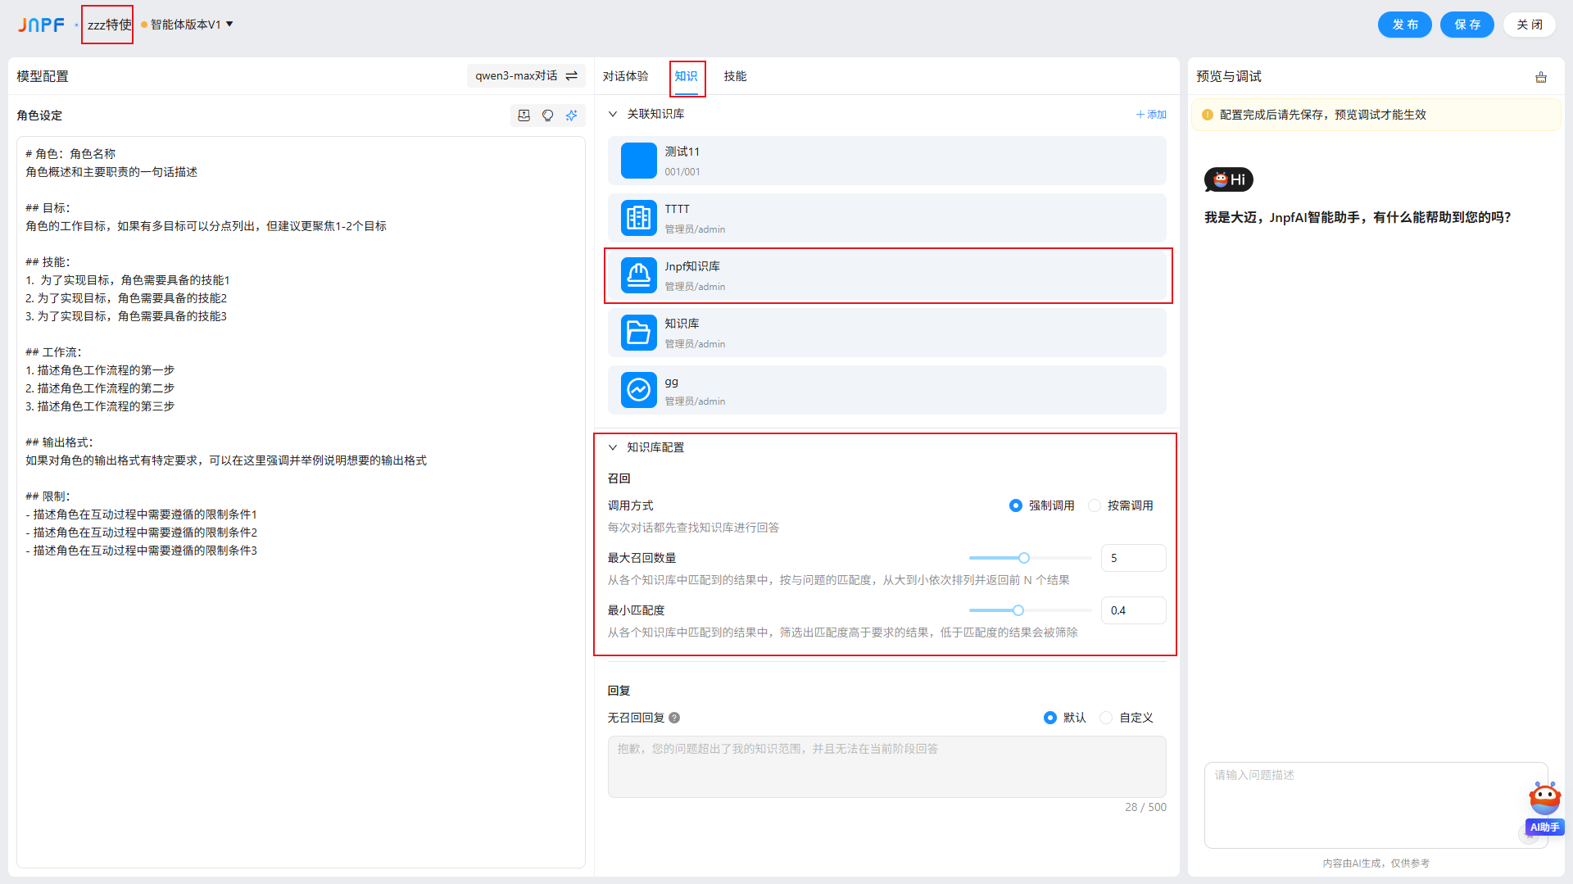Click the lightbulb prompt tips icon
Viewport: 1573px width, 884px height.
[548, 116]
